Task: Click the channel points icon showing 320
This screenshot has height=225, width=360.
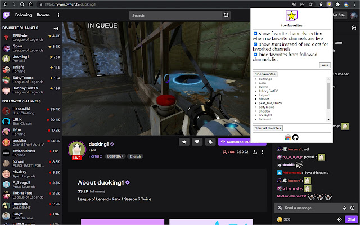Action: [x=280, y=219]
